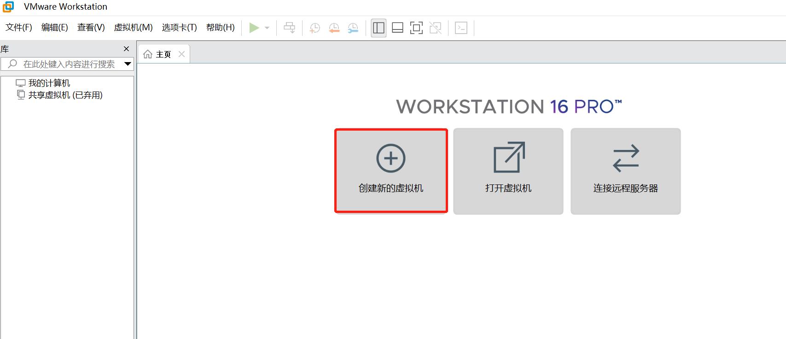Open the snapshot manager wrench icon
786x339 pixels.
point(353,28)
